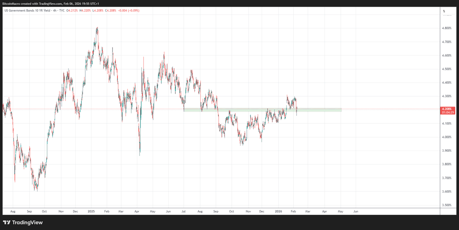Click the 4.100% price axis label

(x=448, y=123)
